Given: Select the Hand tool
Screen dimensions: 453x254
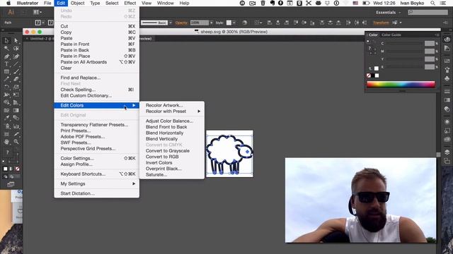Looking at the screenshot, I should click(x=6, y=142).
